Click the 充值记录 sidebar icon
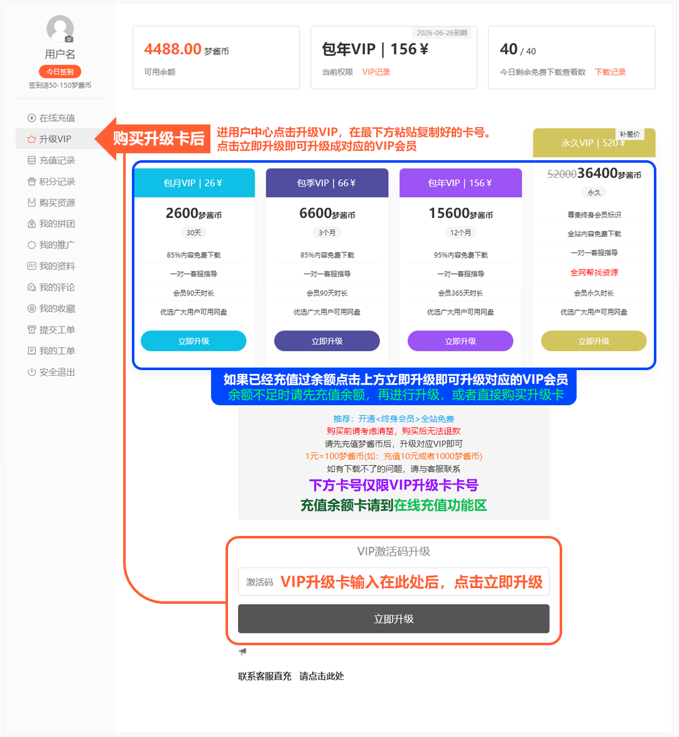679x737 pixels. (31, 160)
